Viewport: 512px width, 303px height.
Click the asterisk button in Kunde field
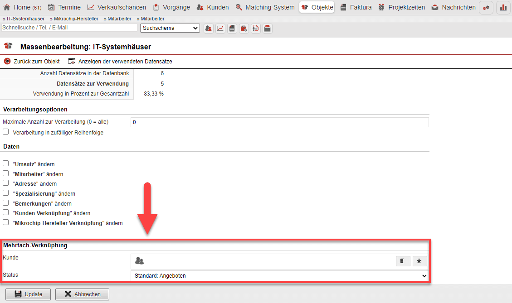(419, 261)
